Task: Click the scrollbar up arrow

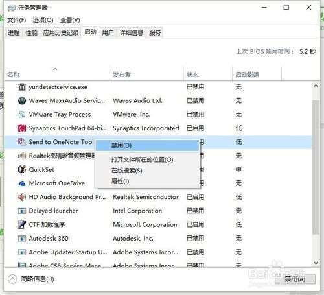Action: [316, 86]
